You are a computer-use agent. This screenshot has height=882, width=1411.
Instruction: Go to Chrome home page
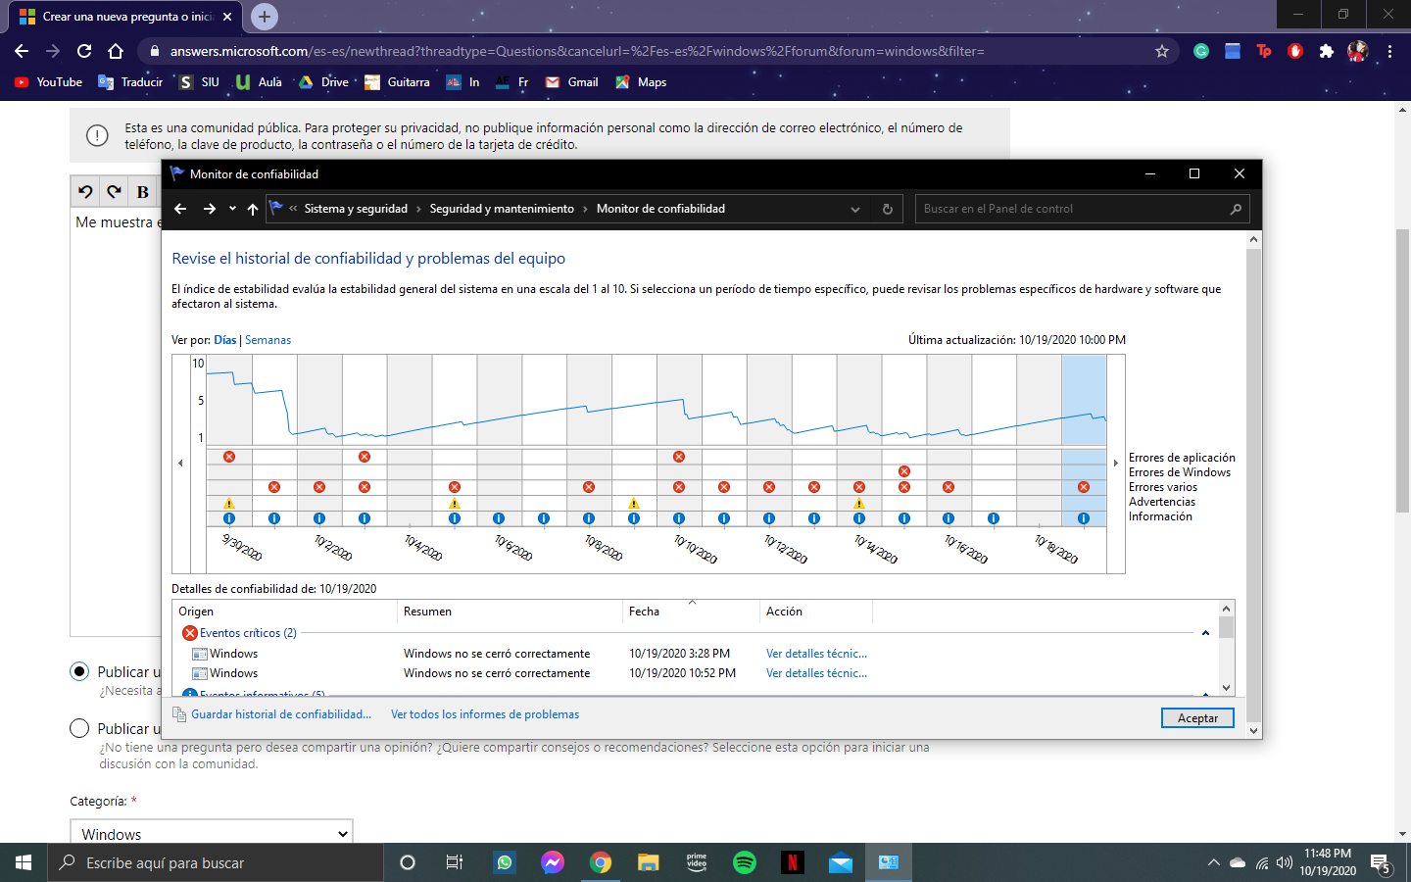116,51
